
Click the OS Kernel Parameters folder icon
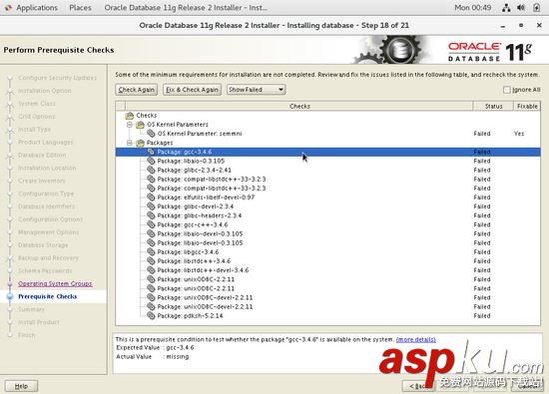coord(140,125)
